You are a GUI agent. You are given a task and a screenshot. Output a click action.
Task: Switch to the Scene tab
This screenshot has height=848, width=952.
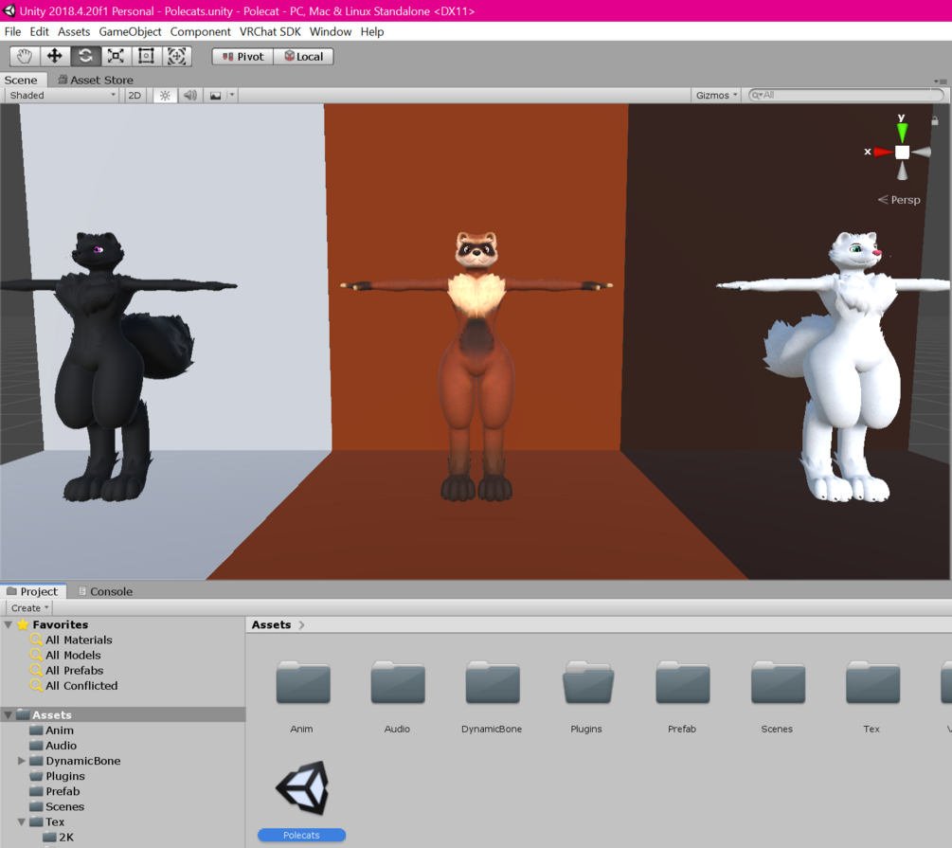pyautogui.click(x=21, y=81)
